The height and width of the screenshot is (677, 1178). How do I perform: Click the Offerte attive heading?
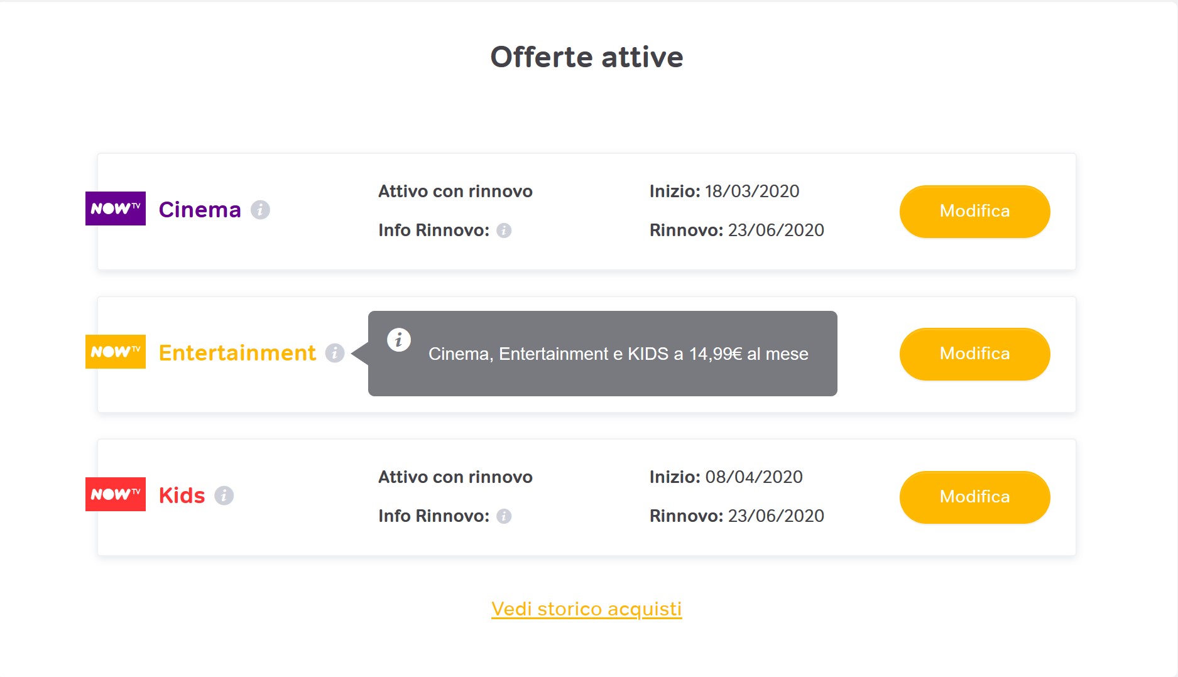(587, 57)
